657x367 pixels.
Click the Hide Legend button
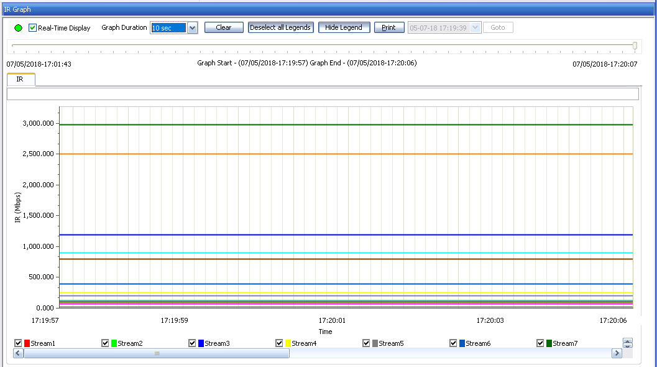click(344, 28)
